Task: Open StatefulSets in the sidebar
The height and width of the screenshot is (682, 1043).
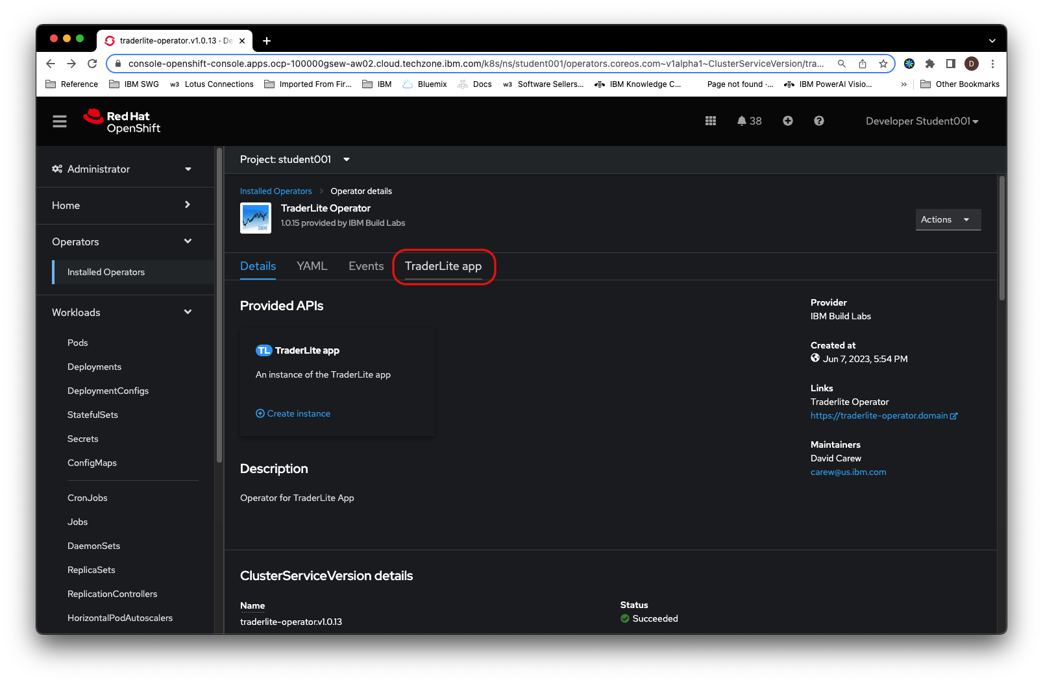Action: pyautogui.click(x=93, y=415)
